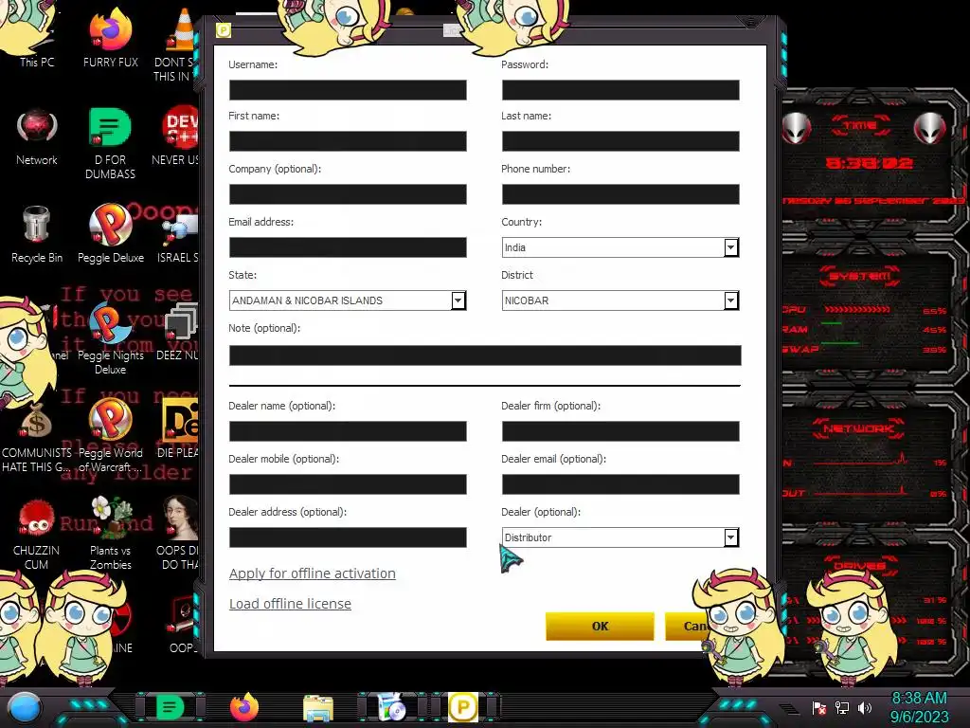Image resolution: width=970 pixels, height=728 pixels.
Task: Click the Email address input field
Action: point(348,247)
